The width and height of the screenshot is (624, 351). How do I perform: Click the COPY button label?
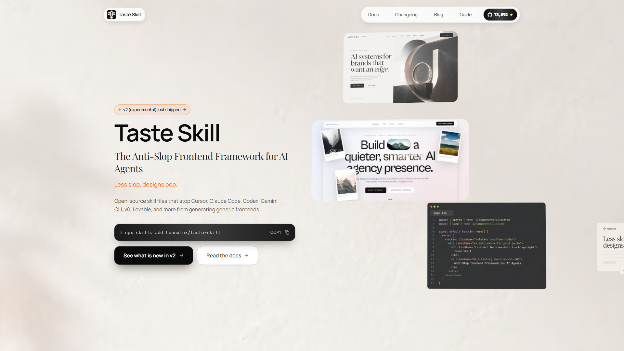click(276, 232)
